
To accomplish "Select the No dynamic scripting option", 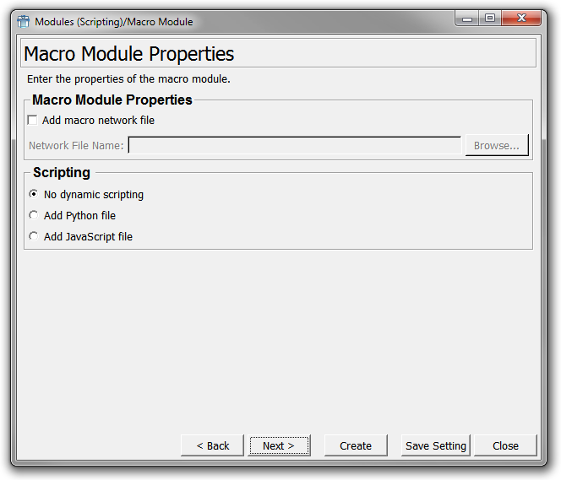I will coord(34,195).
